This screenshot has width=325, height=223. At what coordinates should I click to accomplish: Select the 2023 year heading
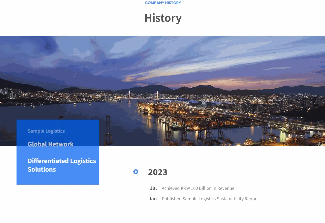(157, 172)
